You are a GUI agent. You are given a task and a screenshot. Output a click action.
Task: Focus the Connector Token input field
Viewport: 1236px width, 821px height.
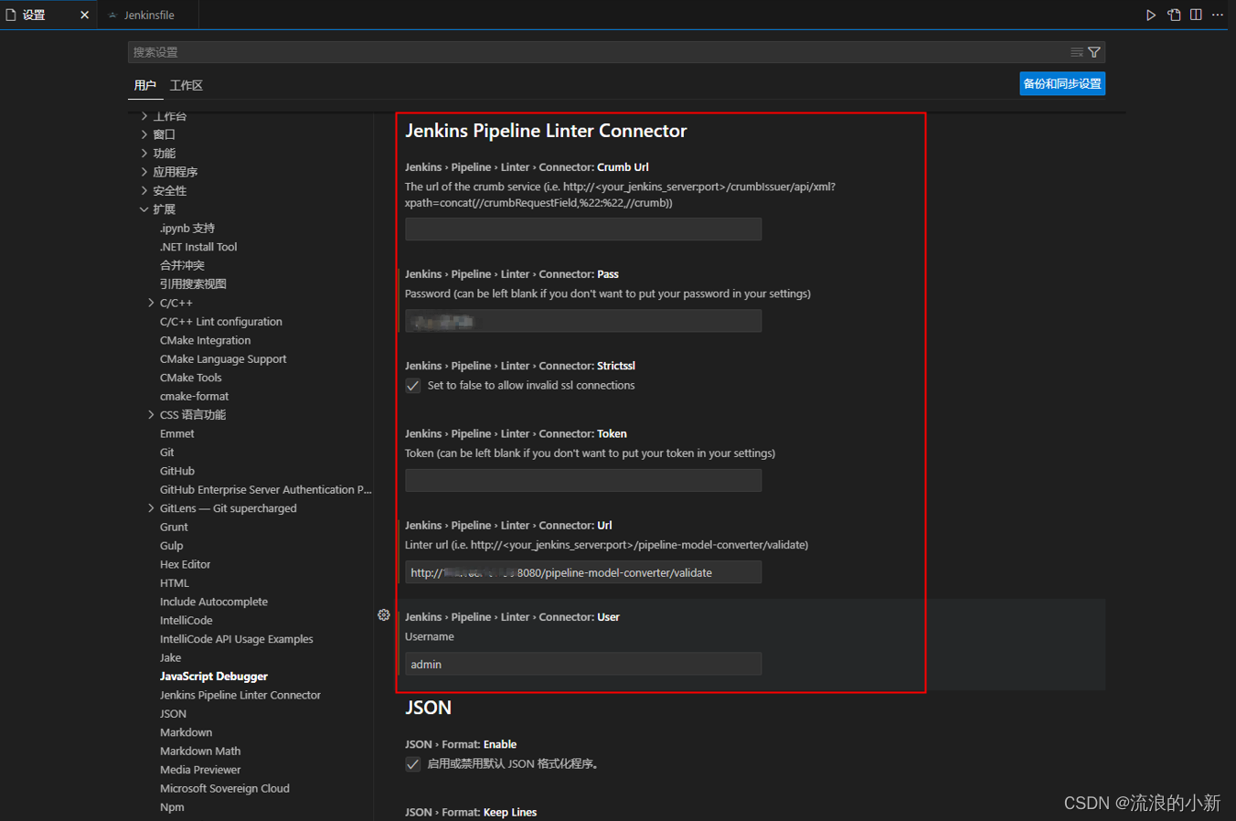click(x=583, y=480)
